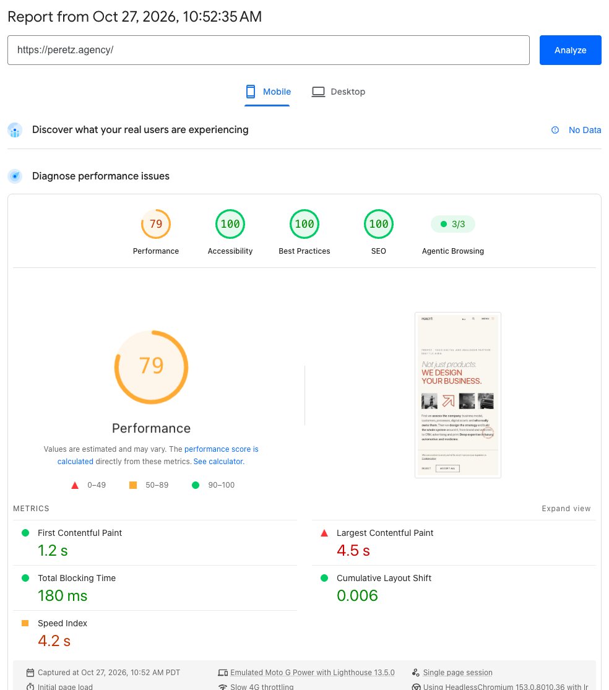Click the Chrome icon beside HeadlessChromium

tap(417, 687)
